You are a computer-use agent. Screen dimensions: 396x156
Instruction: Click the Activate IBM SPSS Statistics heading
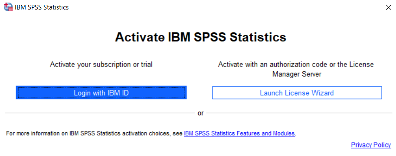pos(201,38)
